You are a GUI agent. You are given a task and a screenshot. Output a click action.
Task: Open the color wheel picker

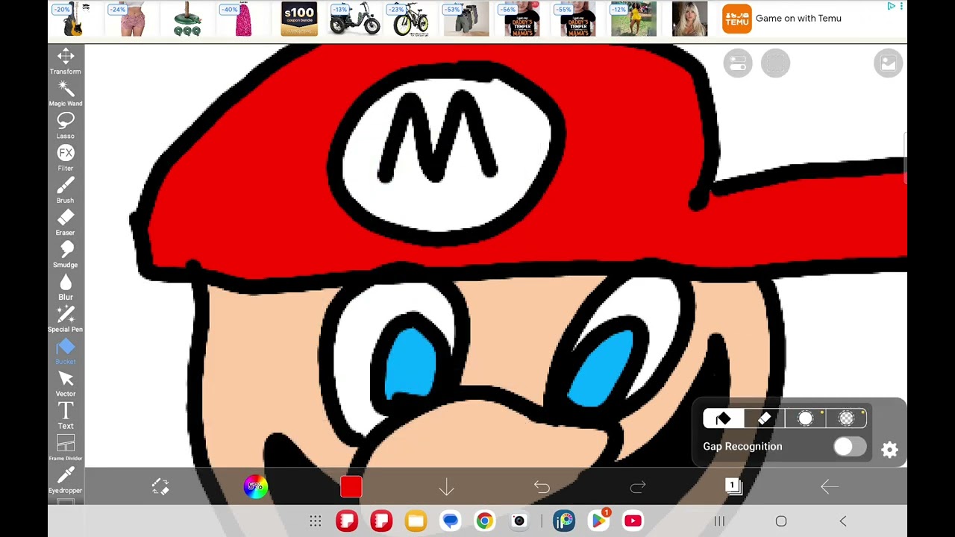pos(255,487)
